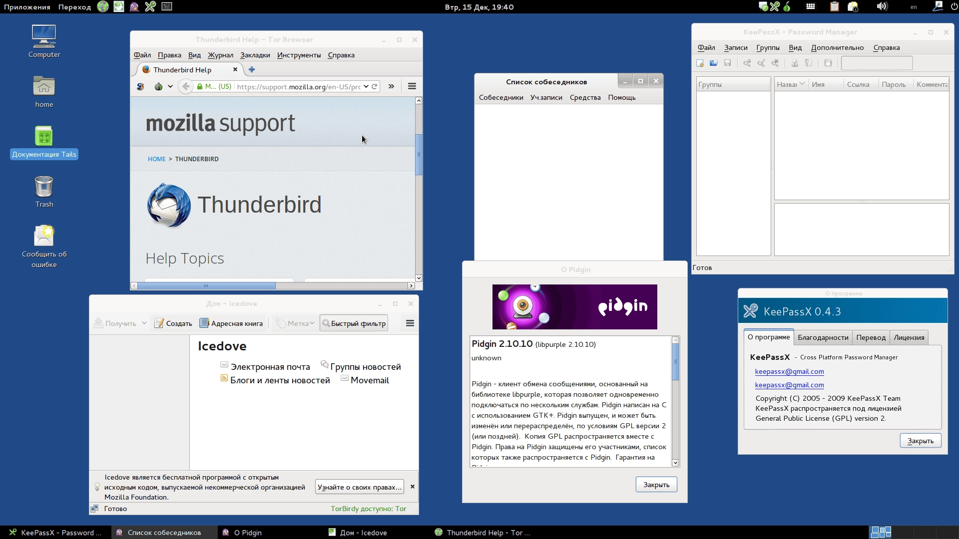This screenshot has height=539, width=959.
Task: Open the Computer desktop icon
Action: [44, 41]
